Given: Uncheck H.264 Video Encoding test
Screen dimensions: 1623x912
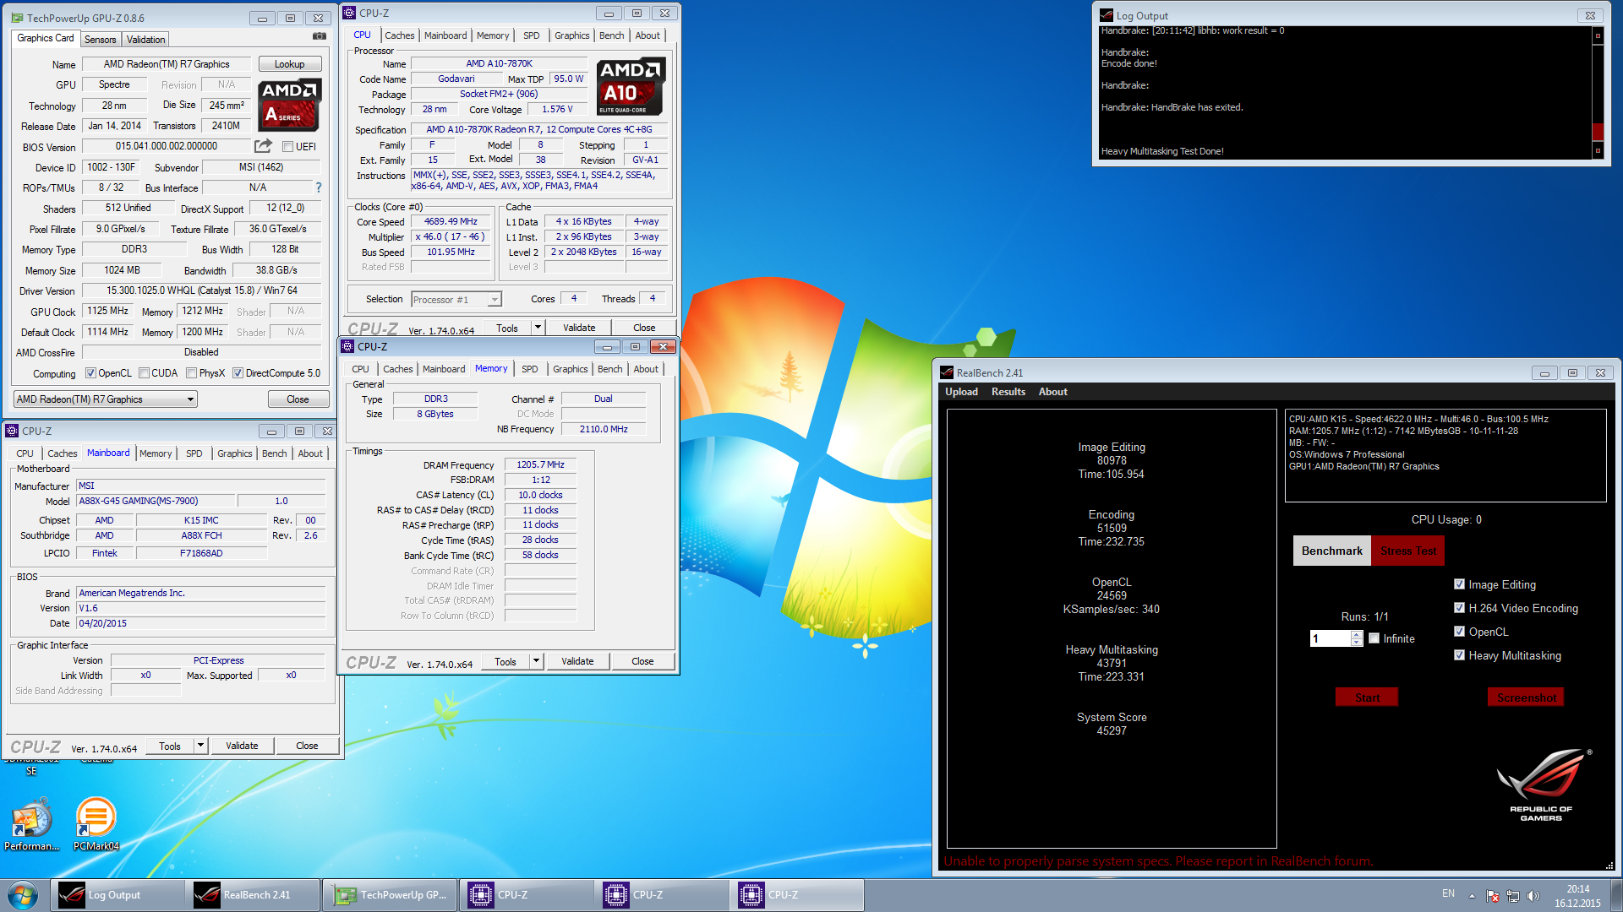Looking at the screenshot, I should [1459, 608].
